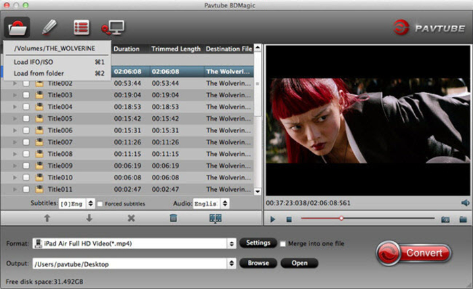Click the Title004 duration 00:18:53
The height and width of the screenshot is (289, 473).
click(x=127, y=107)
